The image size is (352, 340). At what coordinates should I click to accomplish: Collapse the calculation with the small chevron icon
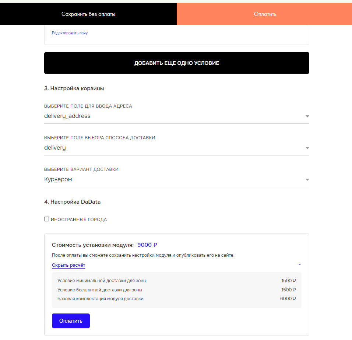click(299, 265)
